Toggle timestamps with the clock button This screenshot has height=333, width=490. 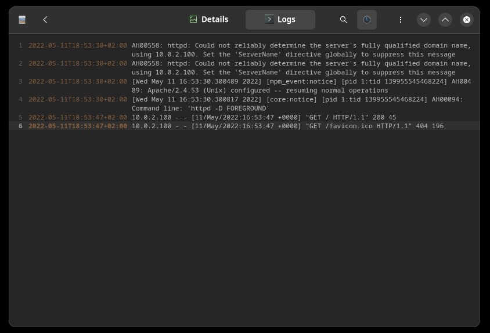coord(366,20)
